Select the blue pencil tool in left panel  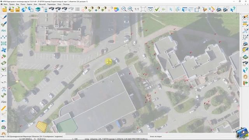point(4,17)
